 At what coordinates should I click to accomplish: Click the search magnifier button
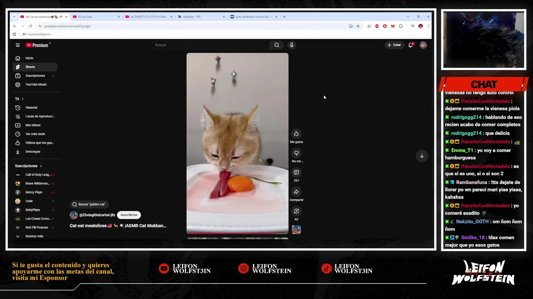(x=276, y=45)
